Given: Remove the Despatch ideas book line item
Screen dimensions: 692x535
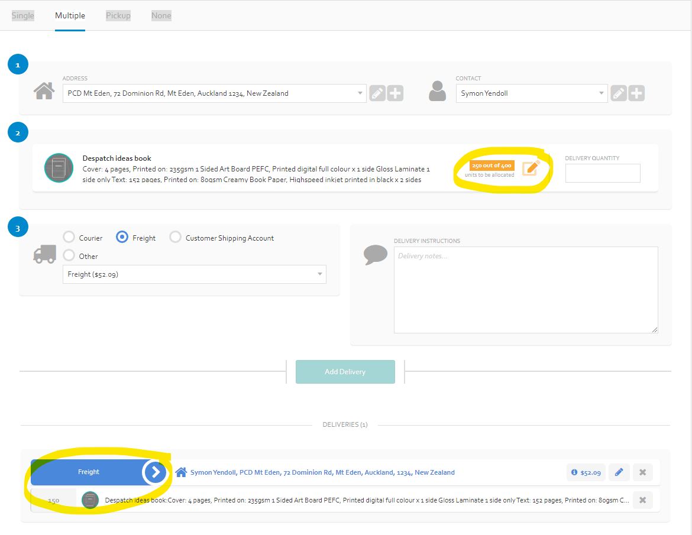Looking at the screenshot, I should 642,500.
